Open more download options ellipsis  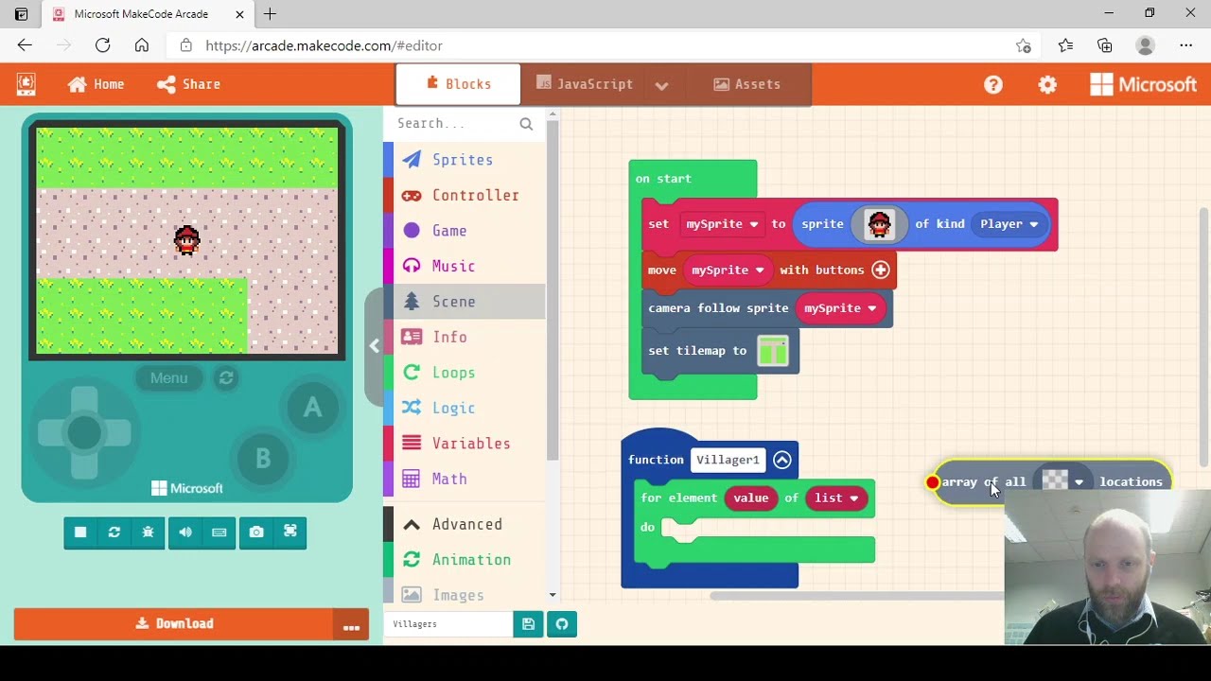(x=351, y=624)
